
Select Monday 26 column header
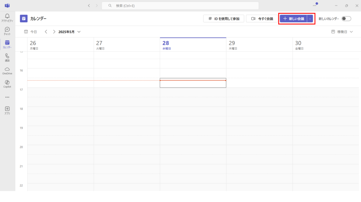click(61, 45)
